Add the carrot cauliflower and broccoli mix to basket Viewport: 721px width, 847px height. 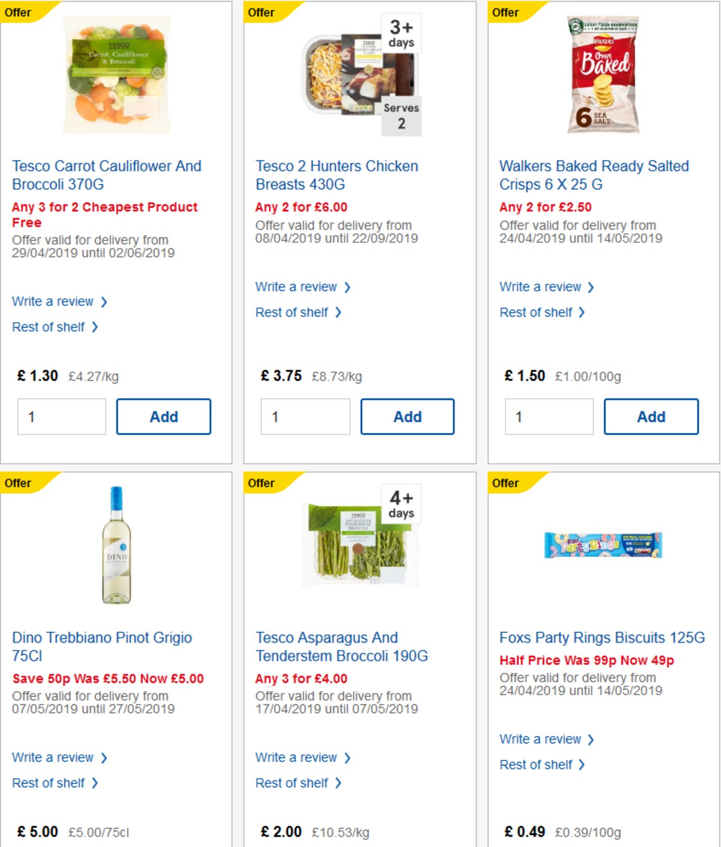[163, 416]
